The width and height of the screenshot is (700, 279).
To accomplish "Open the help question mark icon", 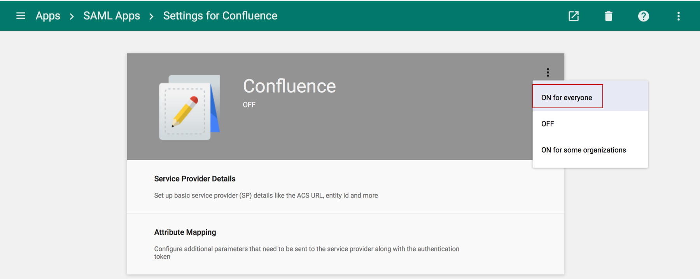I will click(x=644, y=16).
